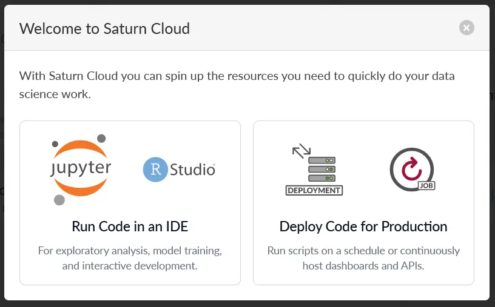
Task: Click the "Studio" text in RStudio logo
Action: point(192,170)
